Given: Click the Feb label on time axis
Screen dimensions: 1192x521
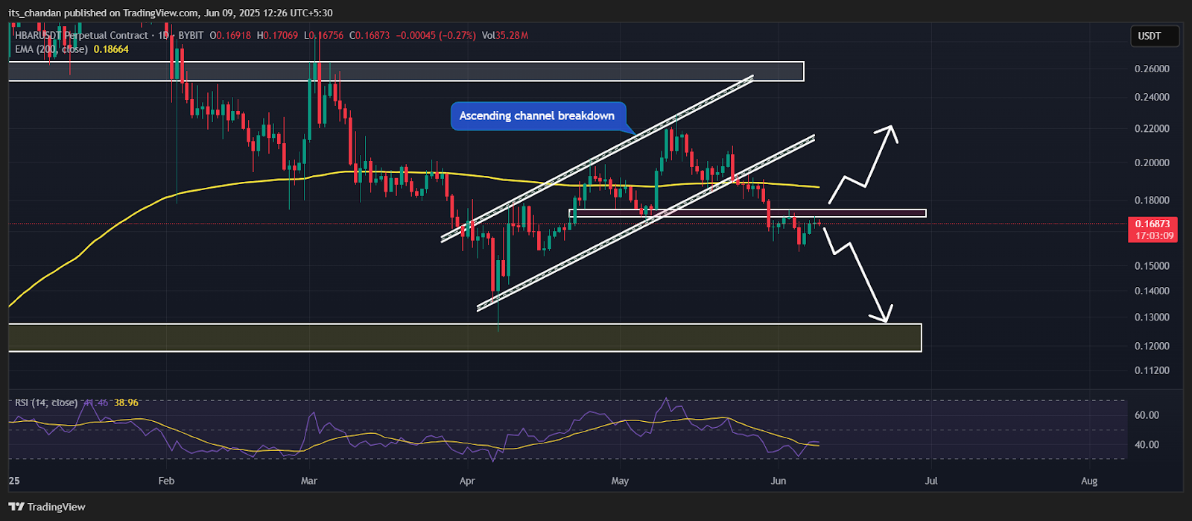Looking at the screenshot, I should [166, 481].
